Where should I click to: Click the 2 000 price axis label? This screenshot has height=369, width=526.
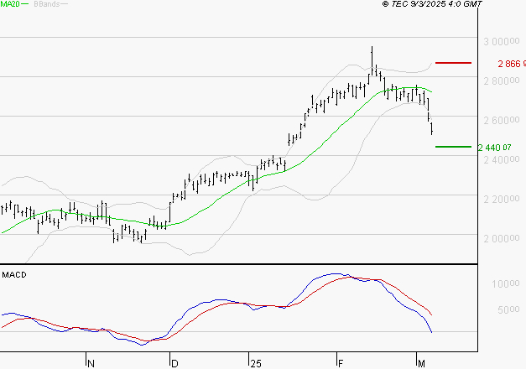pyautogui.click(x=501, y=238)
